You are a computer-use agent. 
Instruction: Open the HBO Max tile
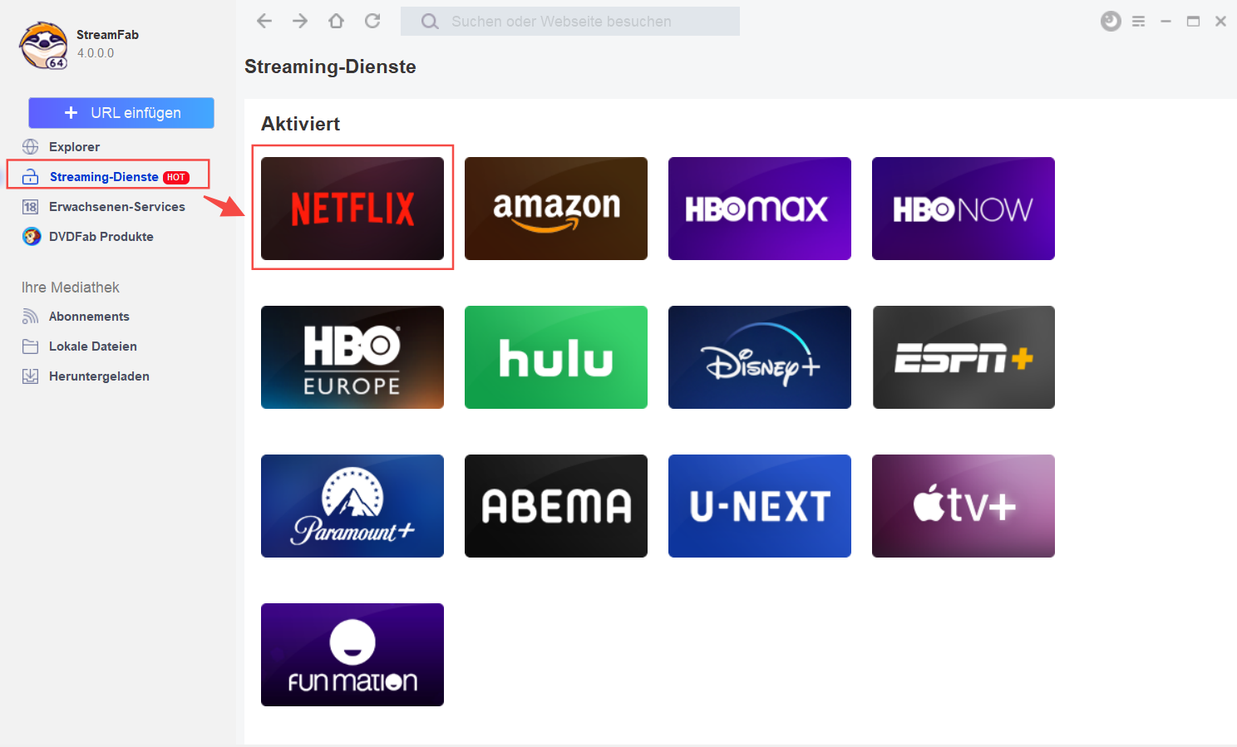coord(760,209)
